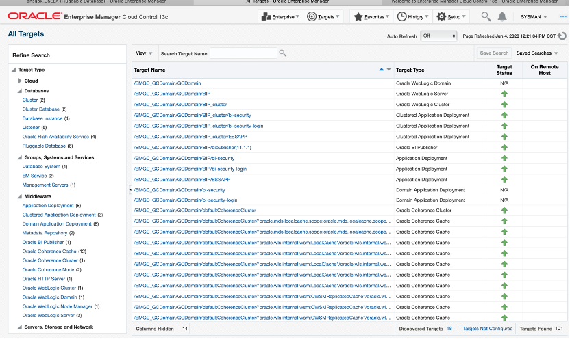
Task: Click the Discovered Targets count 18
Action: [449, 329]
